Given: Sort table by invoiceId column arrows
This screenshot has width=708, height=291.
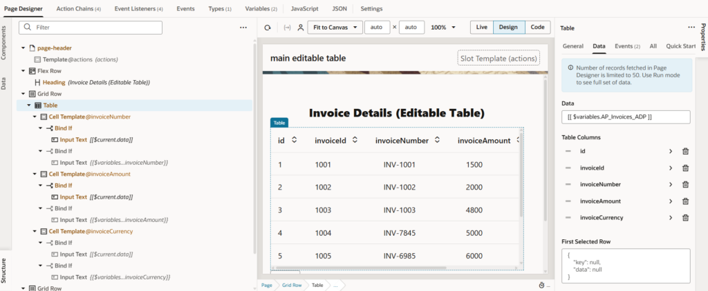Looking at the screenshot, I should [x=355, y=140].
